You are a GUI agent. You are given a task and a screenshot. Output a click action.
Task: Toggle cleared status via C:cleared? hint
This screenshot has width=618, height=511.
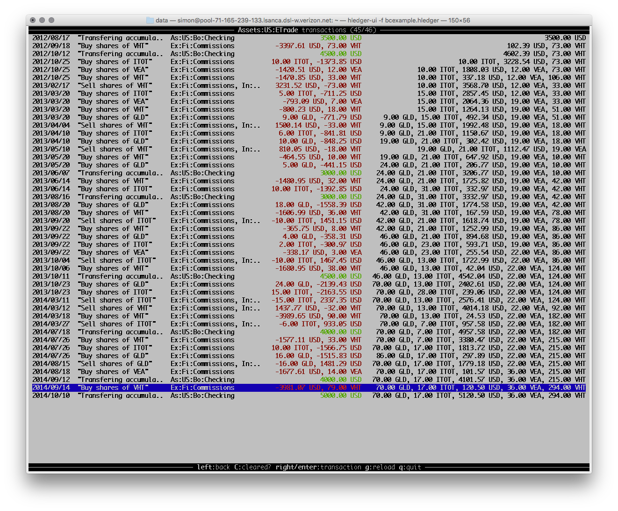pos(252,467)
